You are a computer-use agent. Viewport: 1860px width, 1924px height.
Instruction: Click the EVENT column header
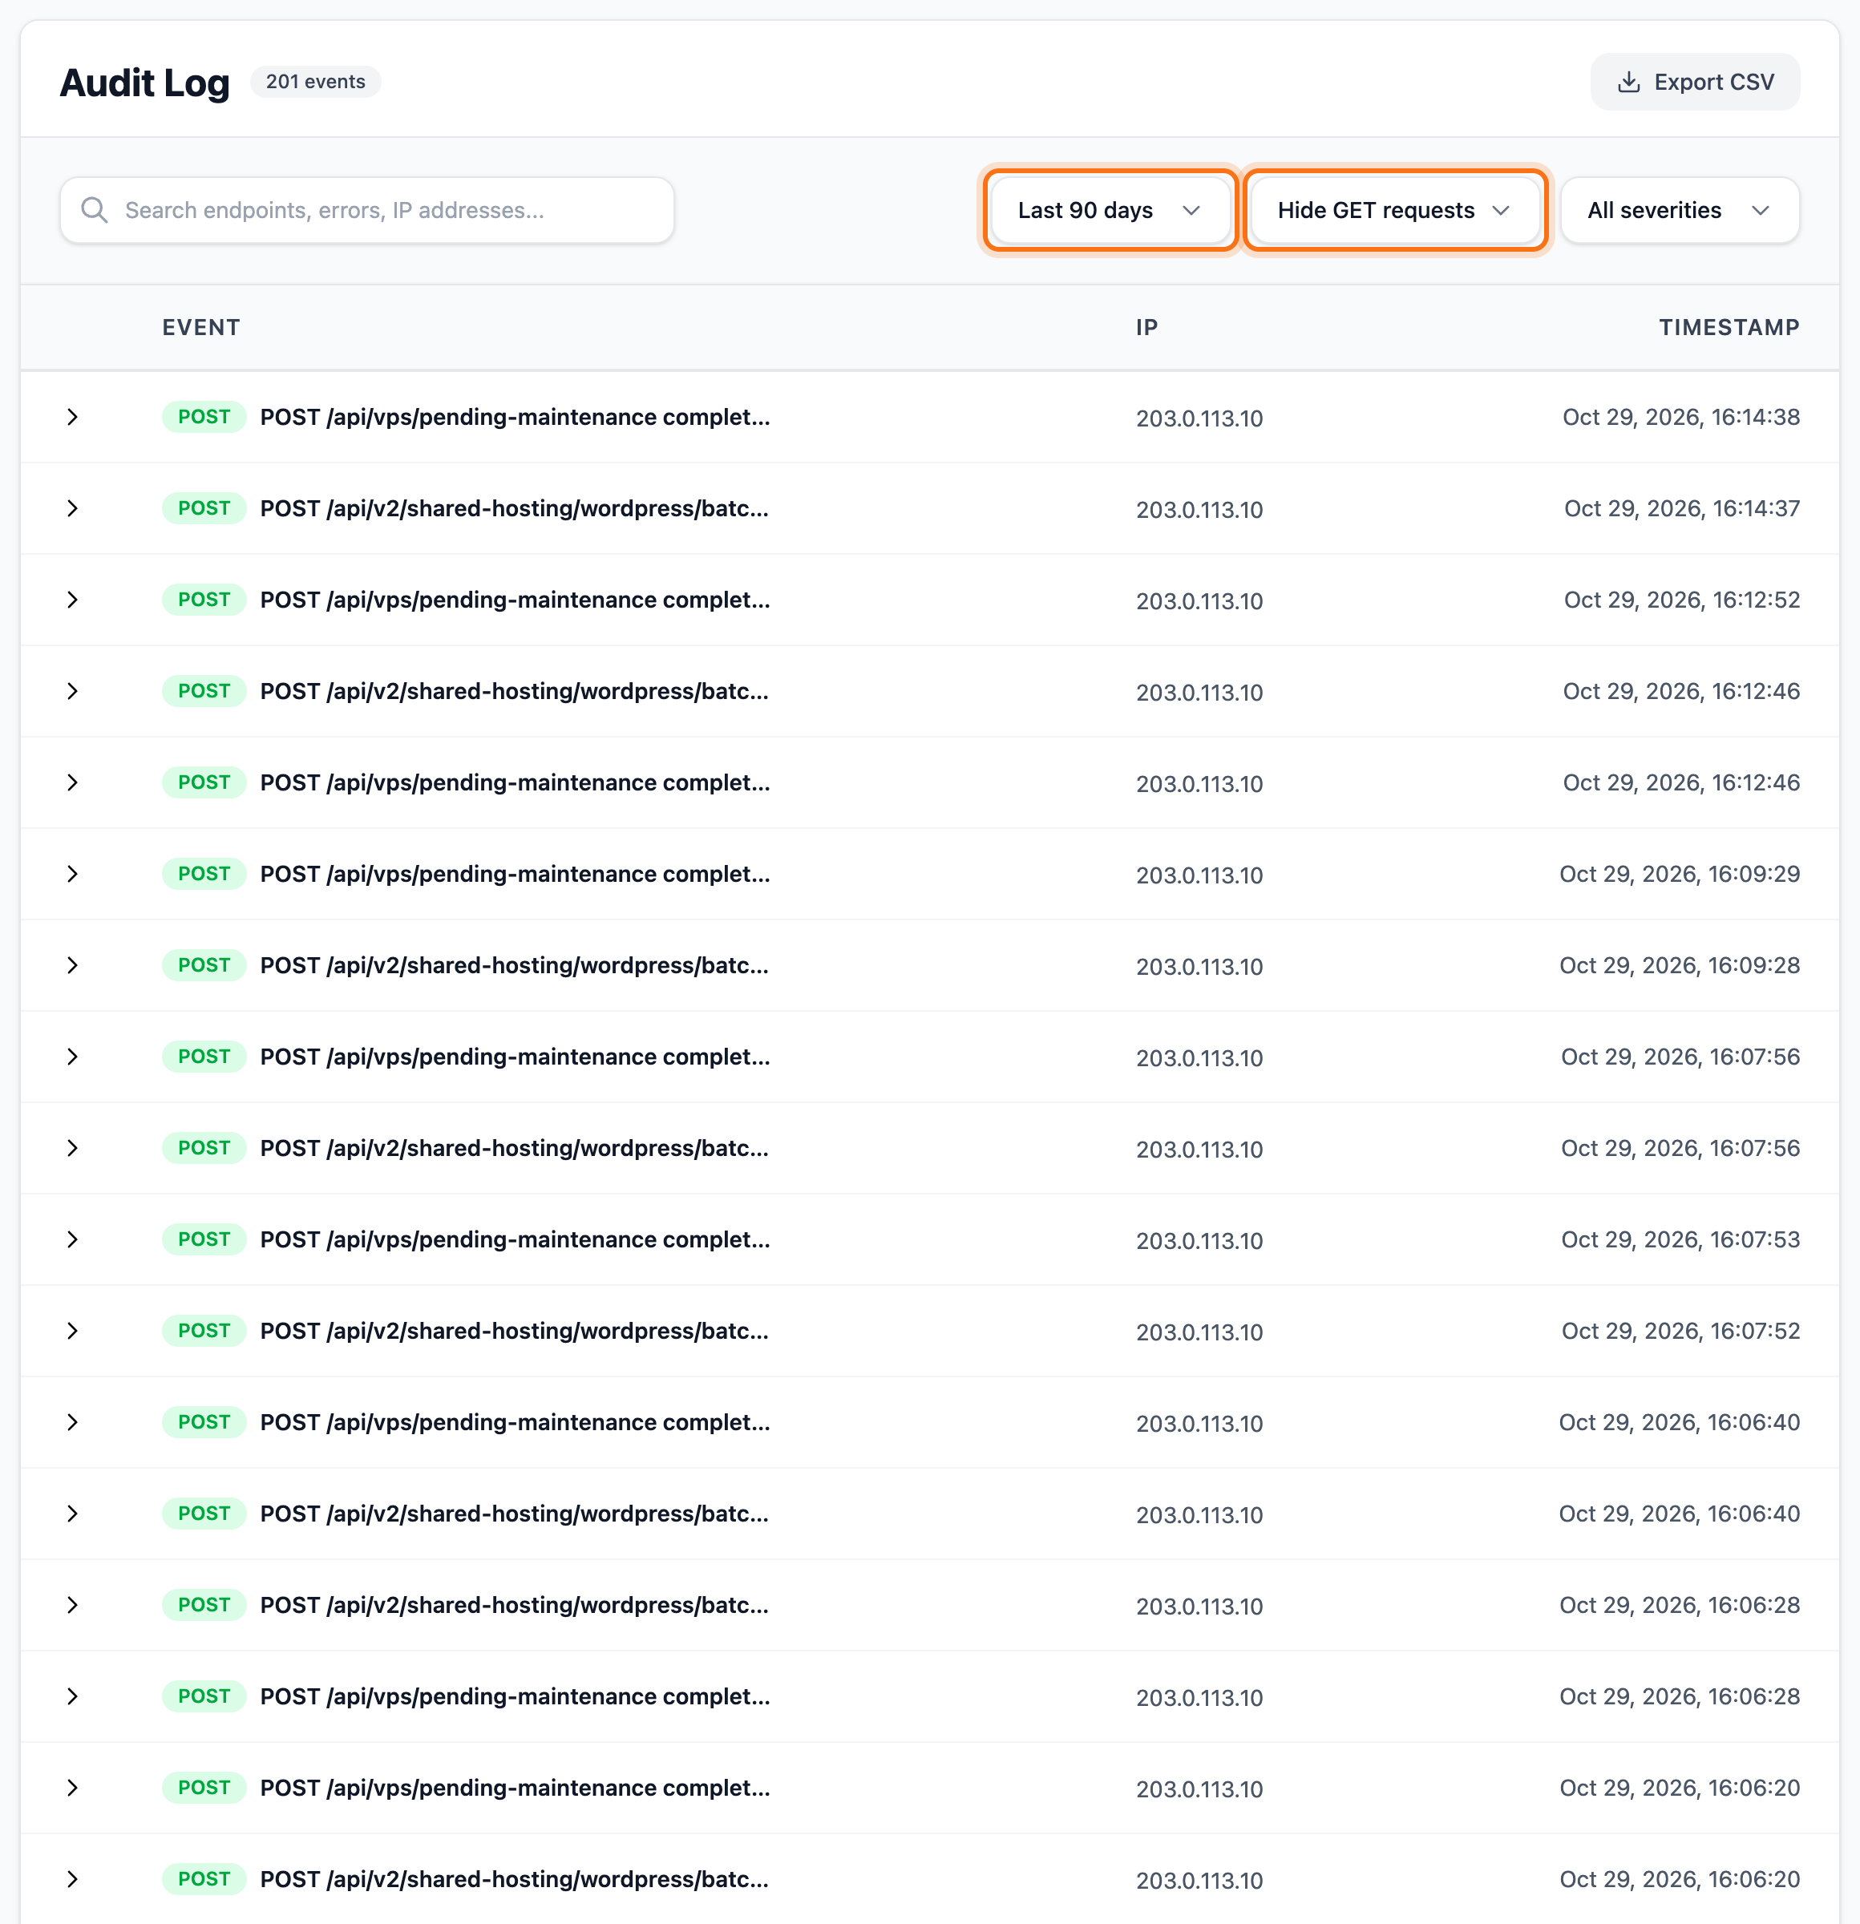pos(201,328)
